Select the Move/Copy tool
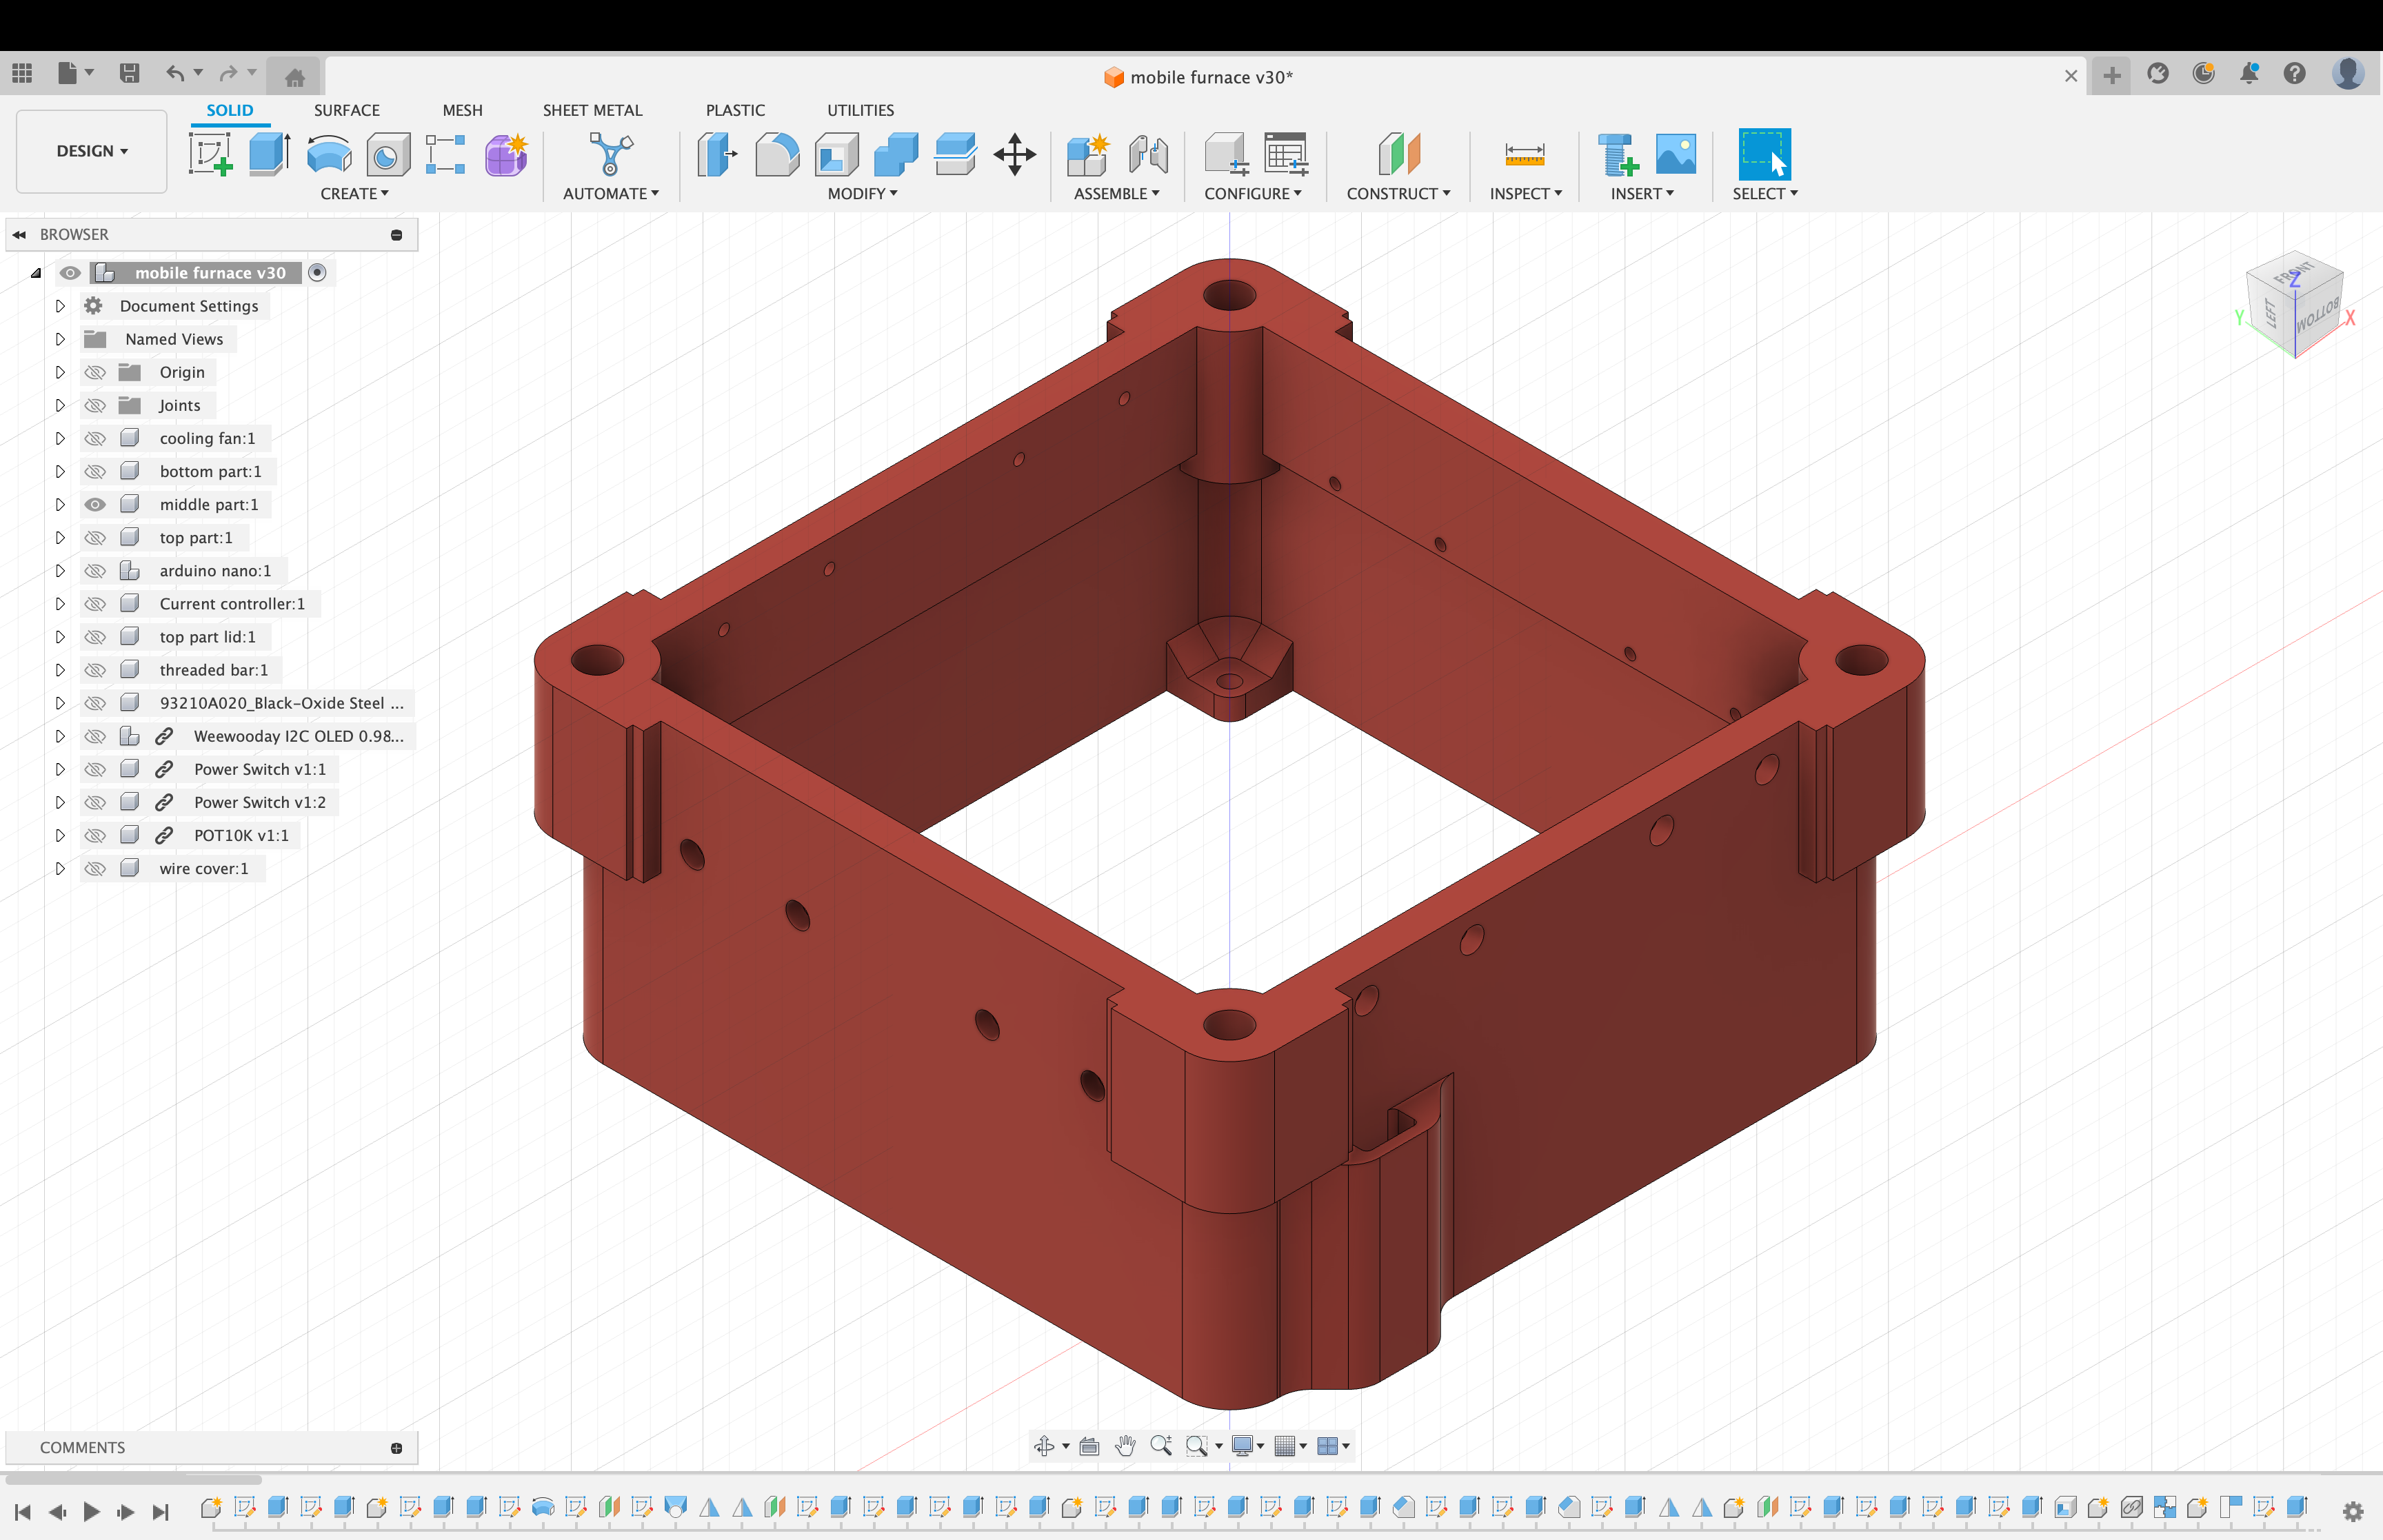2383x1540 pixels. pyautogui.click(x=1014, y=155)
